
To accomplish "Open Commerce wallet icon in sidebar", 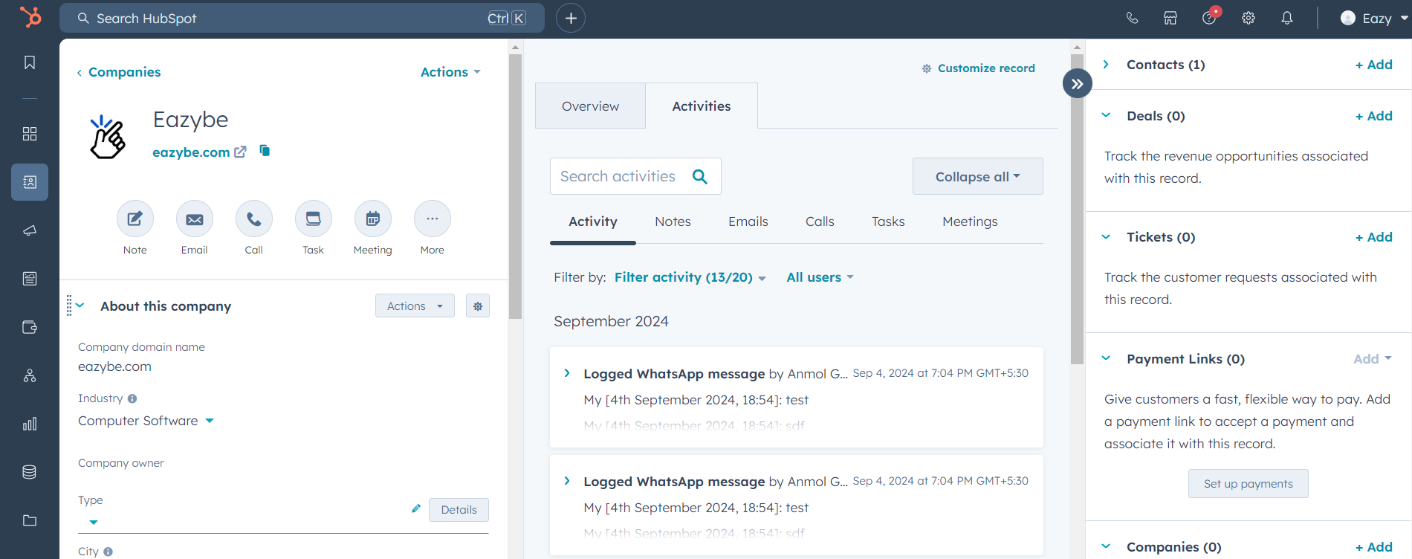I will [30, 327].
